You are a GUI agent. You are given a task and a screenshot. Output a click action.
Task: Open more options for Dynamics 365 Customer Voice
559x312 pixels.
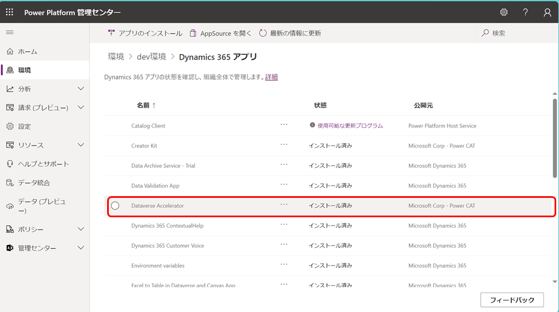tap(284, 244)
